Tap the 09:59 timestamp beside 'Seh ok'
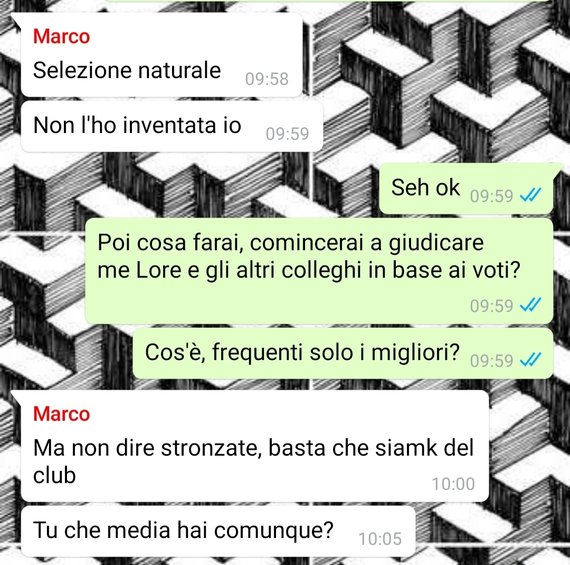Screen dimensions: 570x565 click(x=491, y=196)
